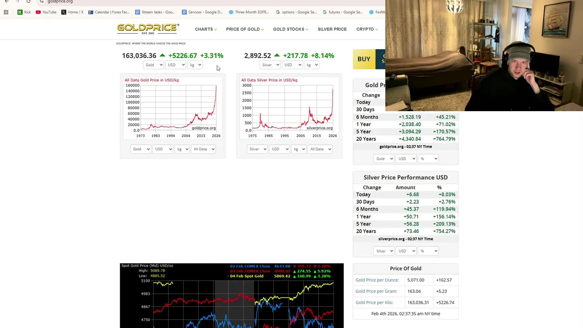The height and width of the screenshot is (328, 583).
Task: Open the Gold metal dropdown beside 163,036.36
Action: pos(153,65)
